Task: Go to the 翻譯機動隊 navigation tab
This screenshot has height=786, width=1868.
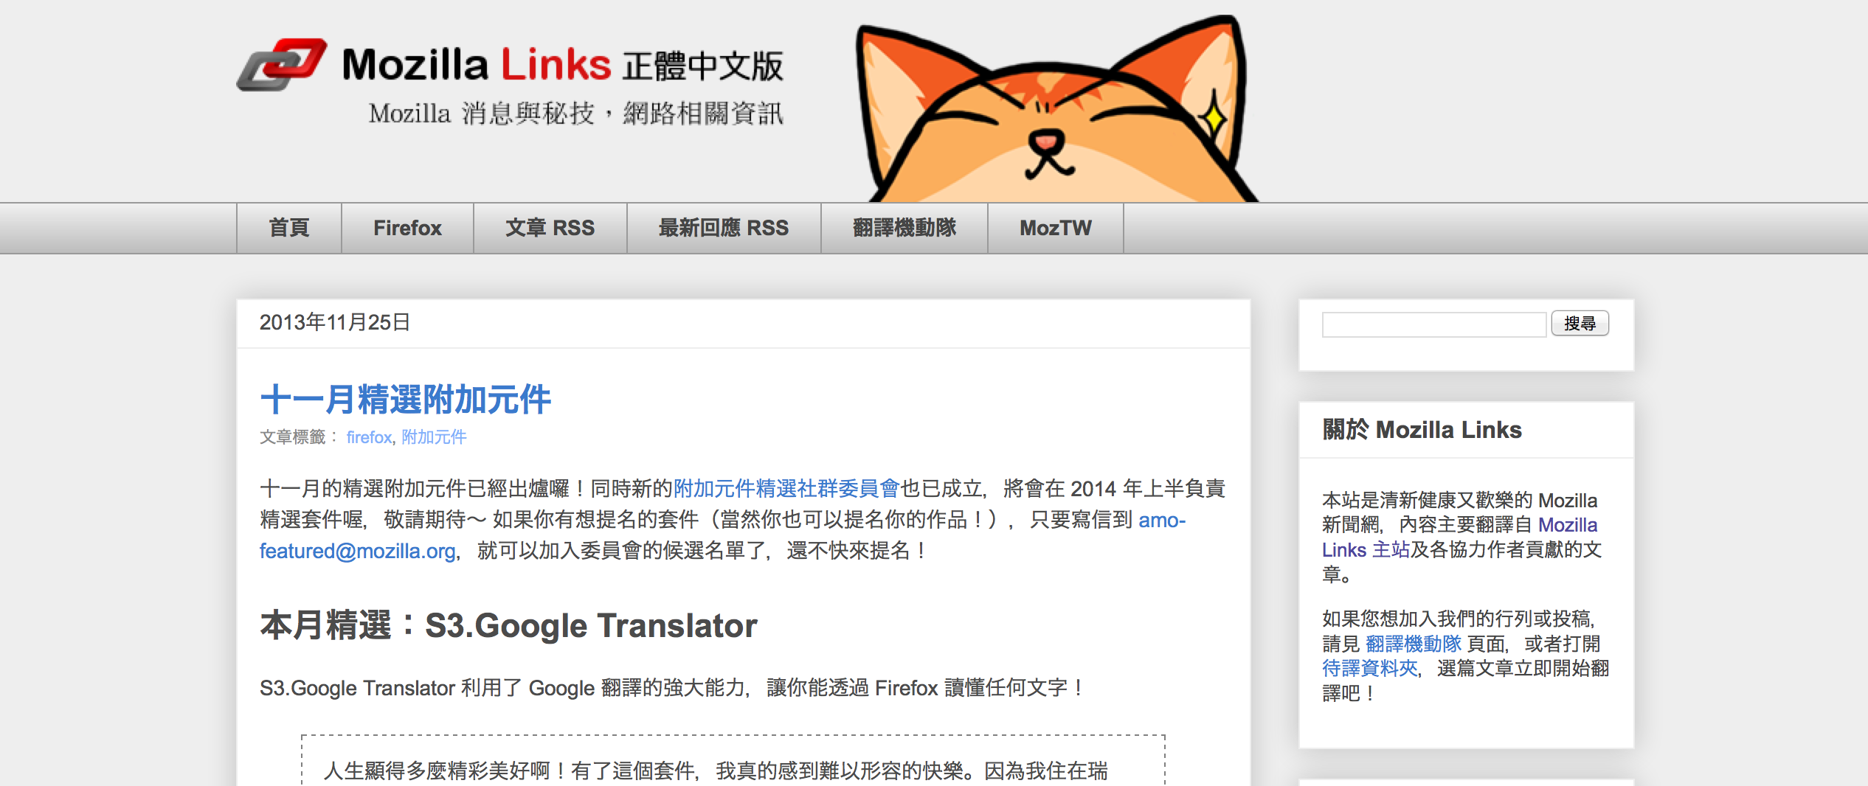Action: coord(904,229)
